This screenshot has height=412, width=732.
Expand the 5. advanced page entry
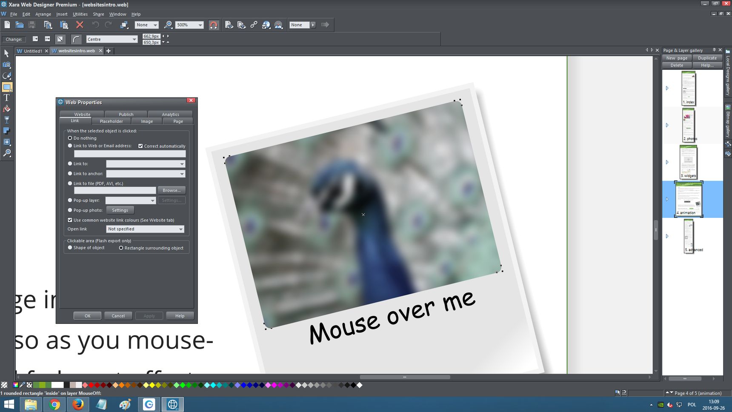pyautogui.click(x=667, y=236)
